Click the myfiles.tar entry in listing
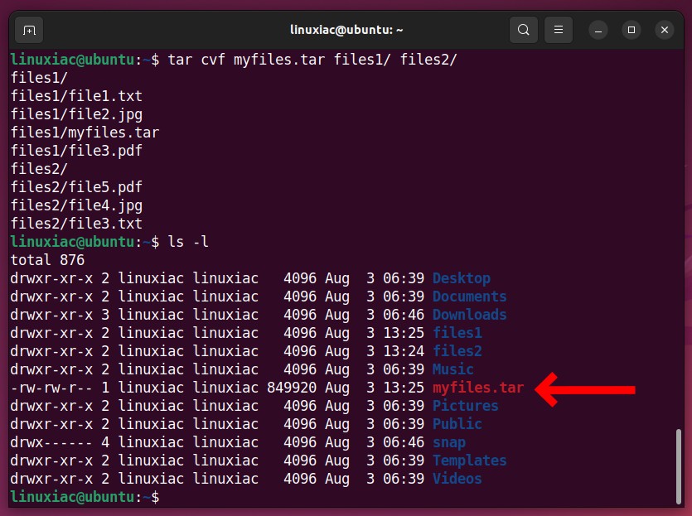692x516 pixels. 478,388
